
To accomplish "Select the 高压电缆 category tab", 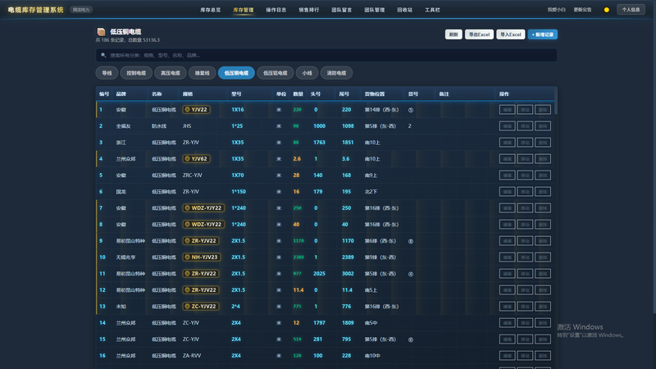I will point(171,73).
